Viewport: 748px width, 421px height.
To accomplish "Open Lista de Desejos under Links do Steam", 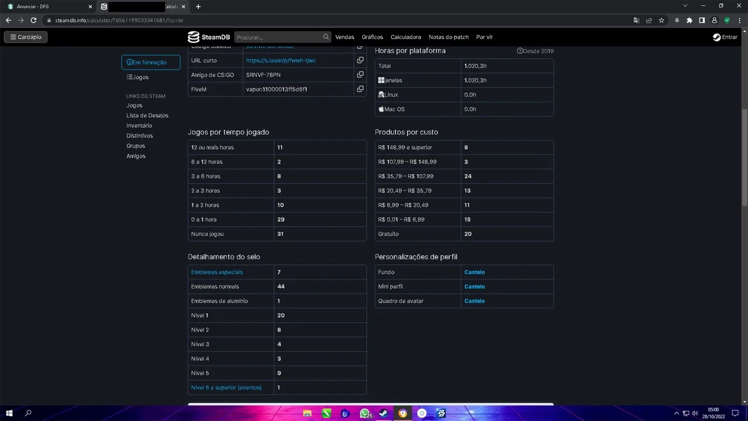I will pos(147,115).
